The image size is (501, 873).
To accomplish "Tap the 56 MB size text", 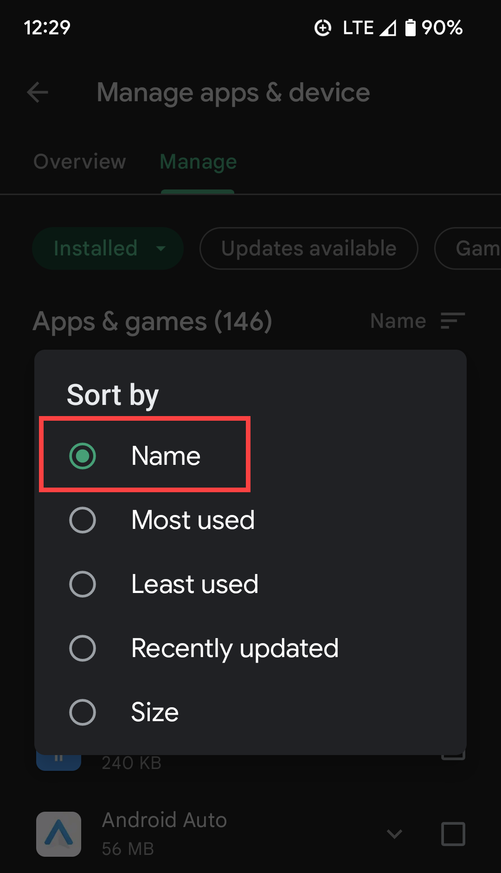I will tap(128, 849).
